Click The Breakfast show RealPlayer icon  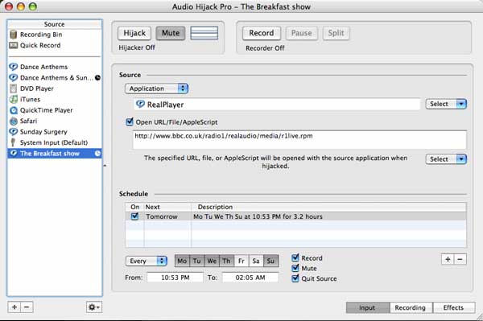[13, 153]
